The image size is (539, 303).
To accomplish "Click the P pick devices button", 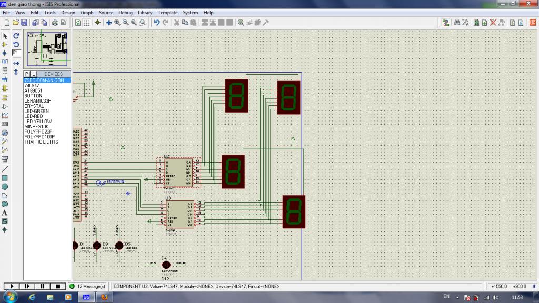I will (x=27, y=74).
